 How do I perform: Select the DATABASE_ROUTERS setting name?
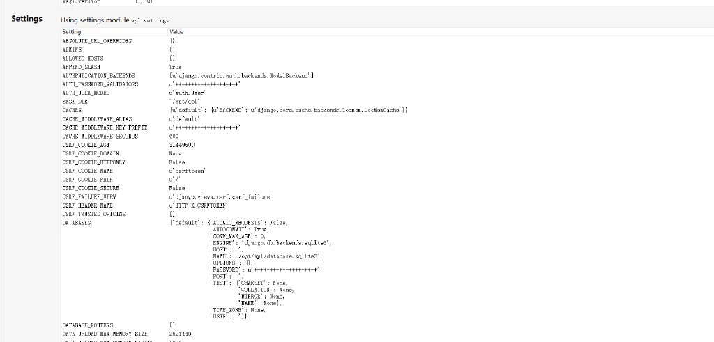pos(87,325)
